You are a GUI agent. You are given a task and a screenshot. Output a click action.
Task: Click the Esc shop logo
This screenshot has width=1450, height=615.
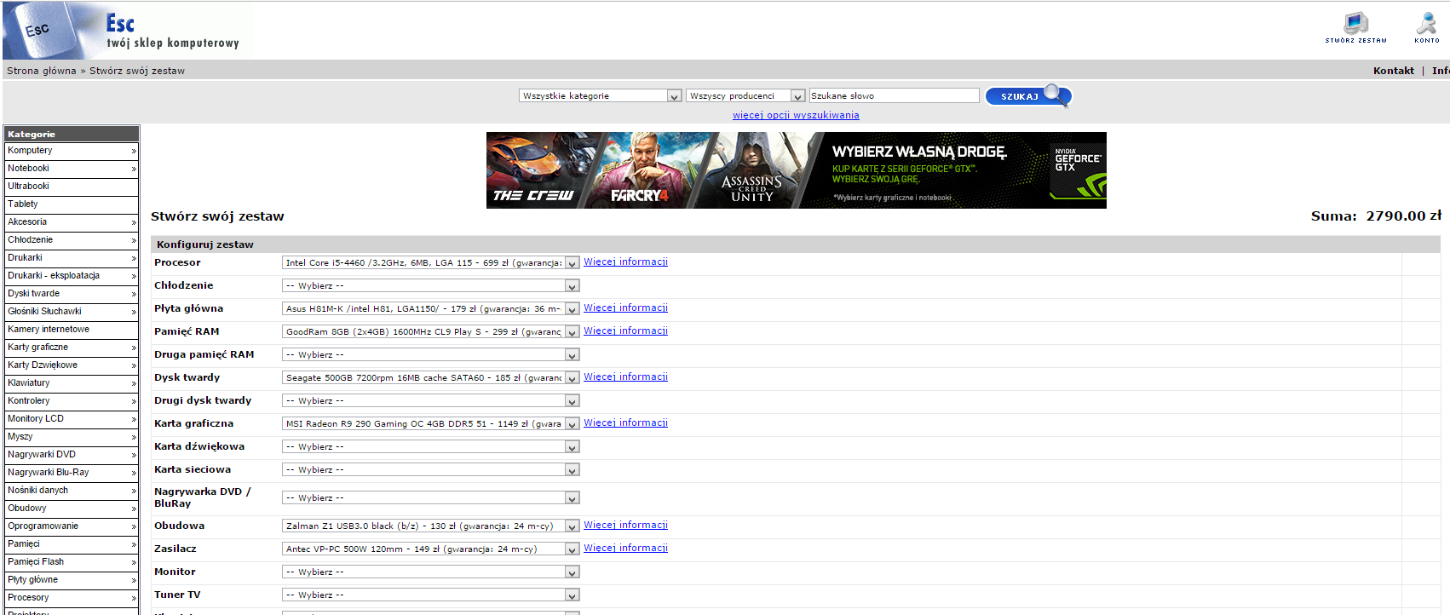[x=126, y=31]
